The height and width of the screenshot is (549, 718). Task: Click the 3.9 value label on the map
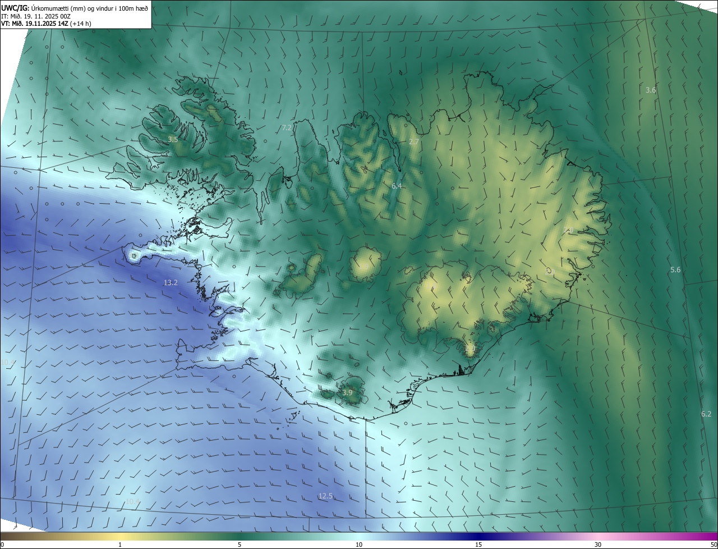347,392
